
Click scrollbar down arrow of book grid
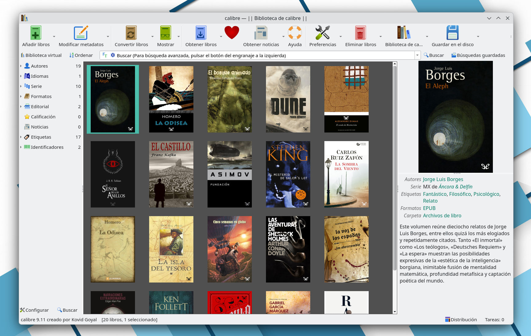pos(395,312)
